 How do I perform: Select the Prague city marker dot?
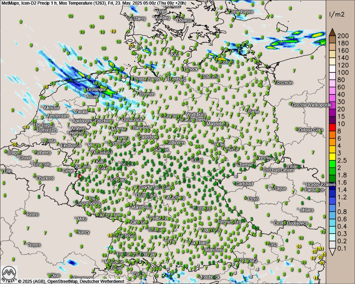(x=271, y=188)
